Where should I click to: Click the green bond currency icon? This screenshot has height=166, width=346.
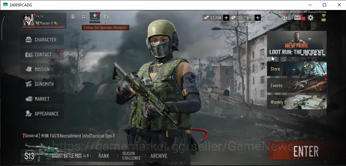[x=247, y=18]
